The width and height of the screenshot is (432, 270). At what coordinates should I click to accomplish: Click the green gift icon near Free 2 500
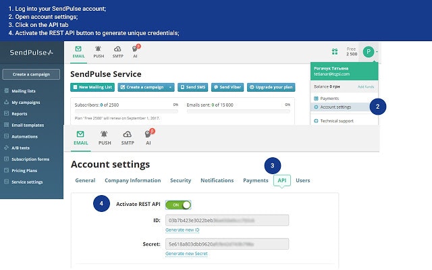(x=335, y=51)
